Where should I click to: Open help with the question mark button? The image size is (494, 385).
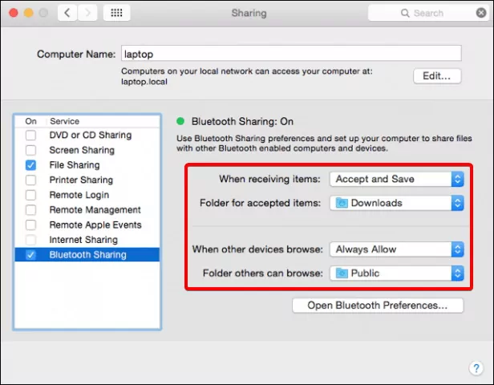pyautogui.click(x=476, y=368)
